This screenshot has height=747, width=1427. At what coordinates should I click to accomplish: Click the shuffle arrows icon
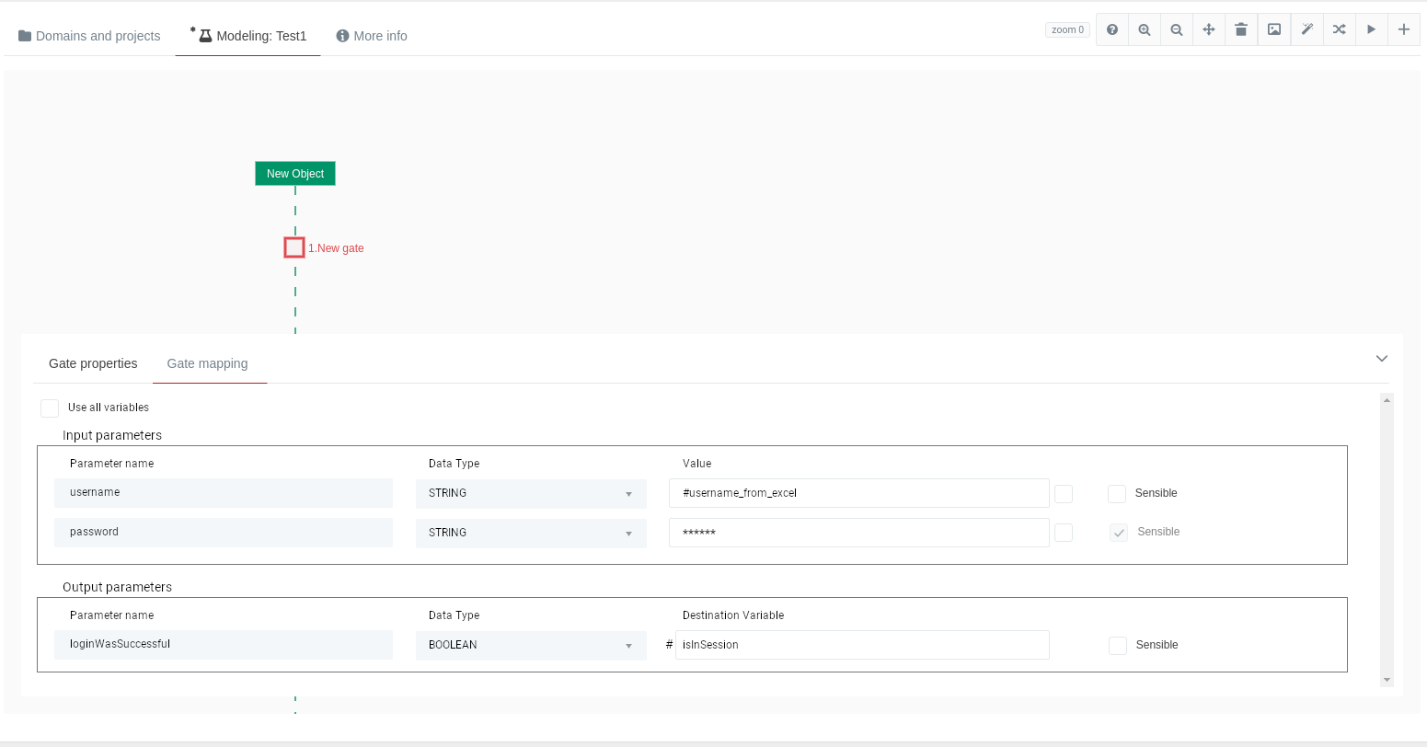point(1339,29)
